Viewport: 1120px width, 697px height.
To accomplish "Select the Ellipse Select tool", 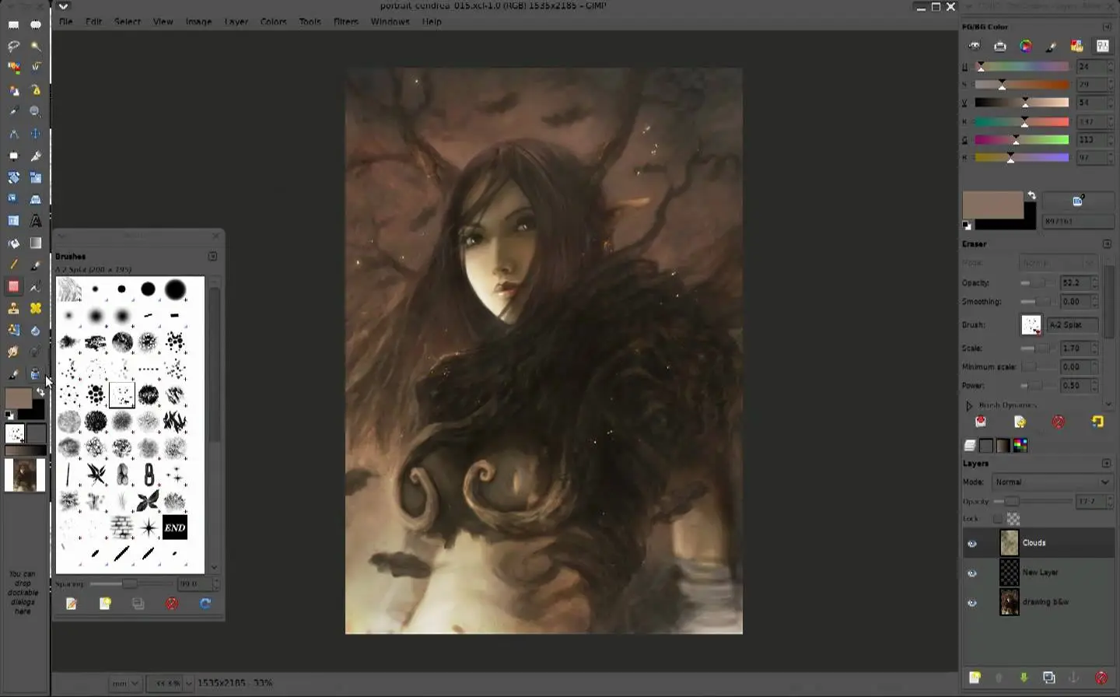I will point(35,25).
